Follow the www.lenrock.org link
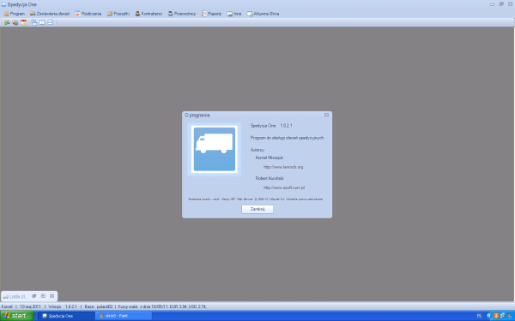Viewport: 515px width, 321px height. tap(283, 167)
